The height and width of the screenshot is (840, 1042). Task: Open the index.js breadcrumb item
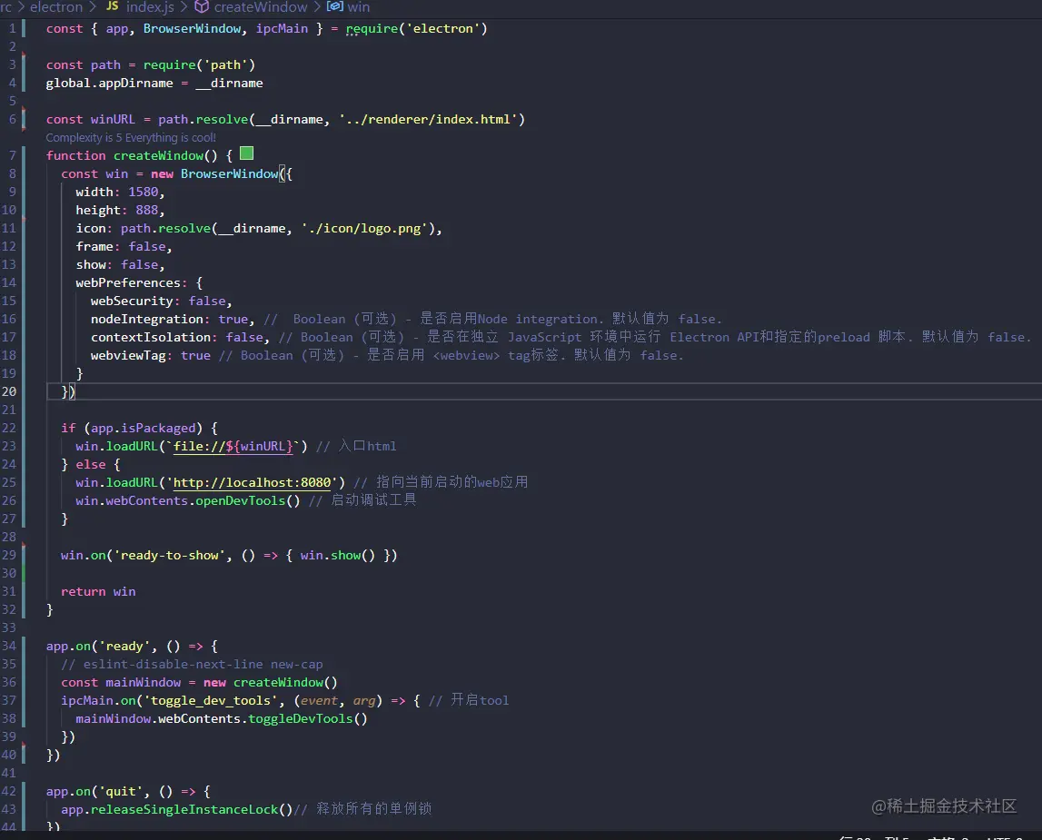tap(150, 7)
